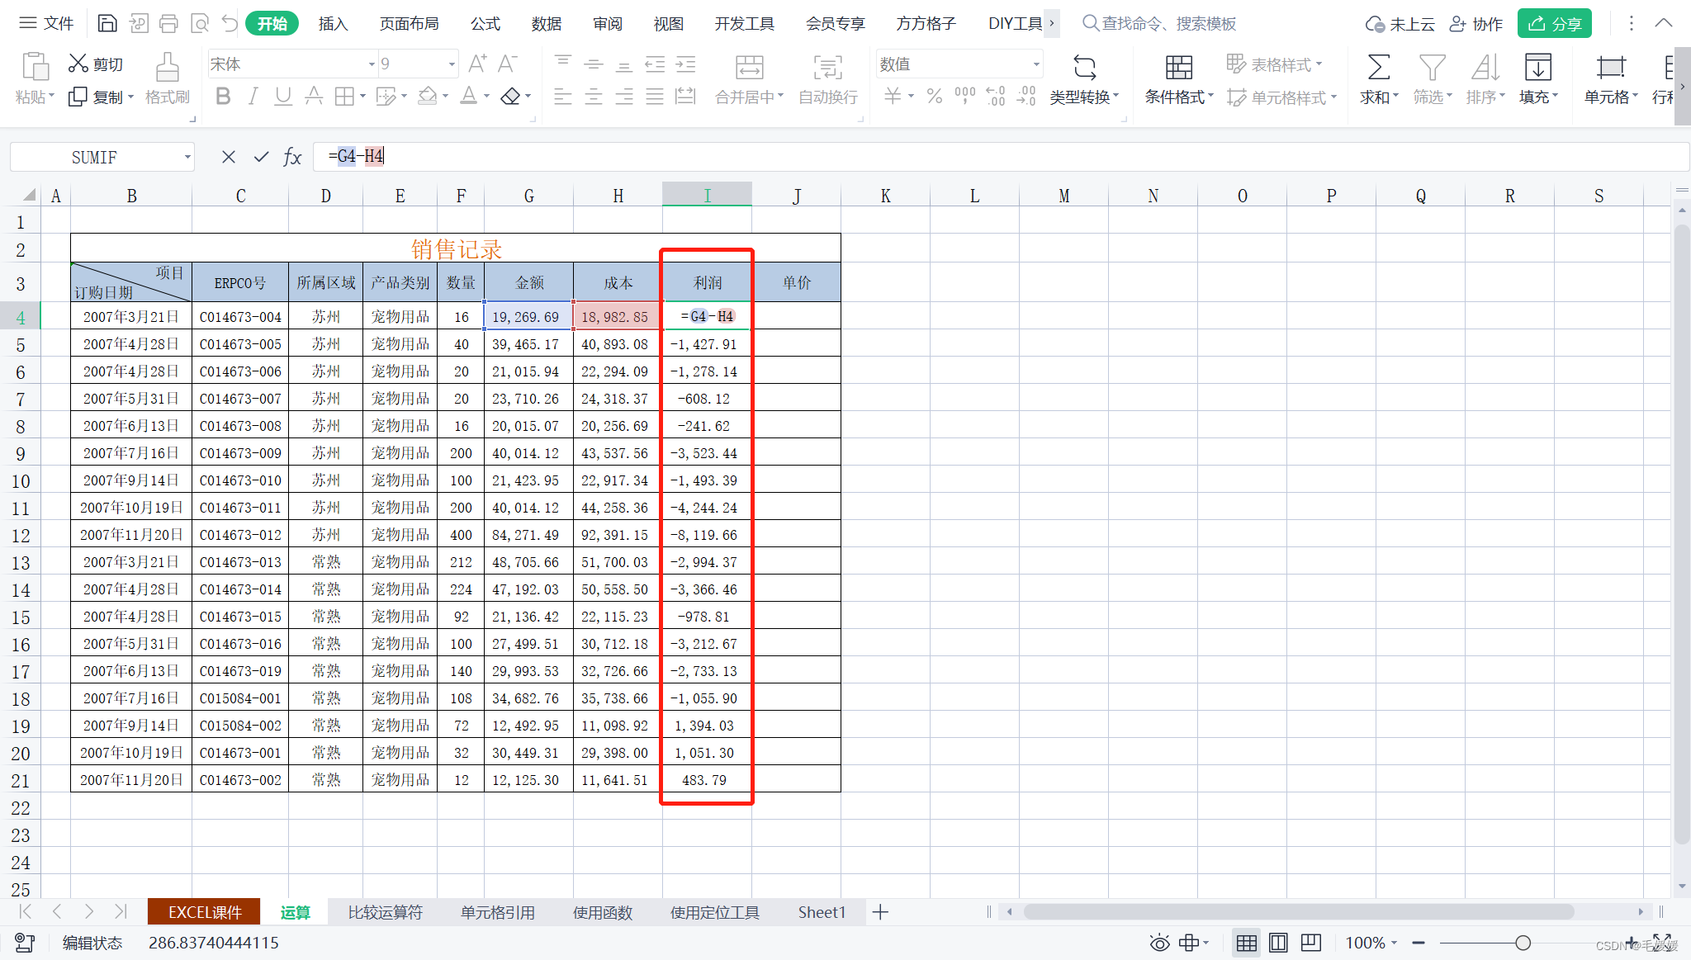This screenshot has width=1691, height=960.
Task: Click Decrease Decimal places icon
Action: point(1026,97)
